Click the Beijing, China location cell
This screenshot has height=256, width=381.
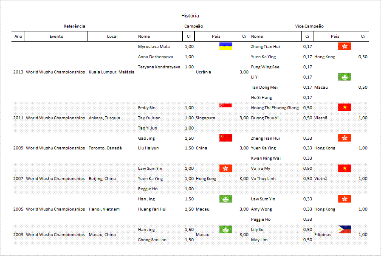coord(102,179)
